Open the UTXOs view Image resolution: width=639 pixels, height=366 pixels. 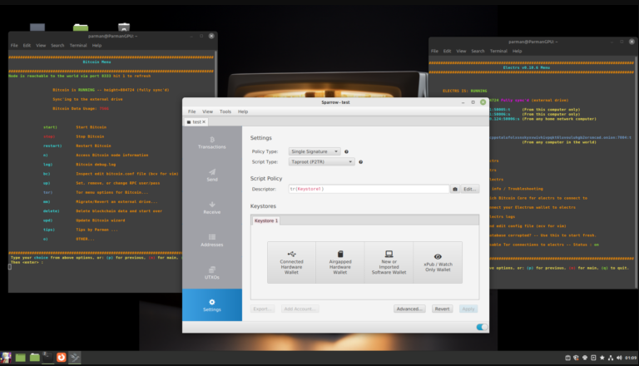point(212,273)
